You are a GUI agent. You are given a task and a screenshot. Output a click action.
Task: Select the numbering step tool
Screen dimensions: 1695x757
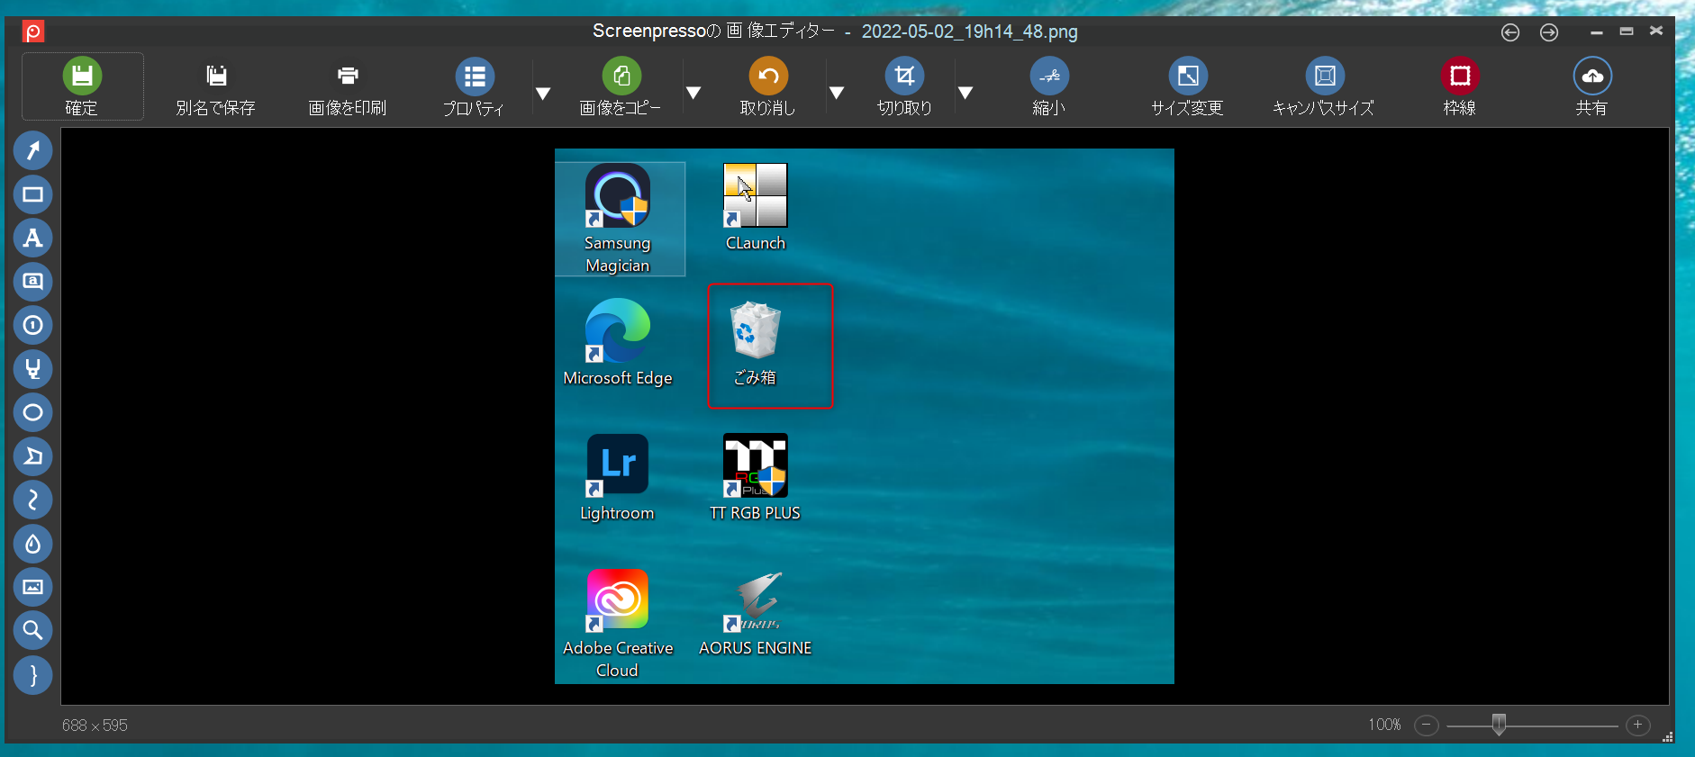click(x=32, y=325)
